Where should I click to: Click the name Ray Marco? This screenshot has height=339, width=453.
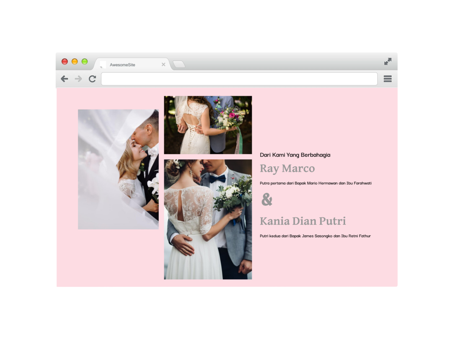tap(287, 169)
